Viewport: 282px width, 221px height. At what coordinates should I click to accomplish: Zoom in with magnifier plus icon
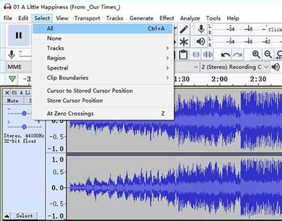(x=256, y=54)
